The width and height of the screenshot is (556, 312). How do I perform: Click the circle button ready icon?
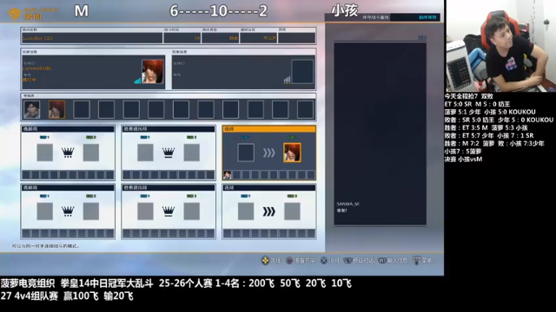click(x=289, y=261)
